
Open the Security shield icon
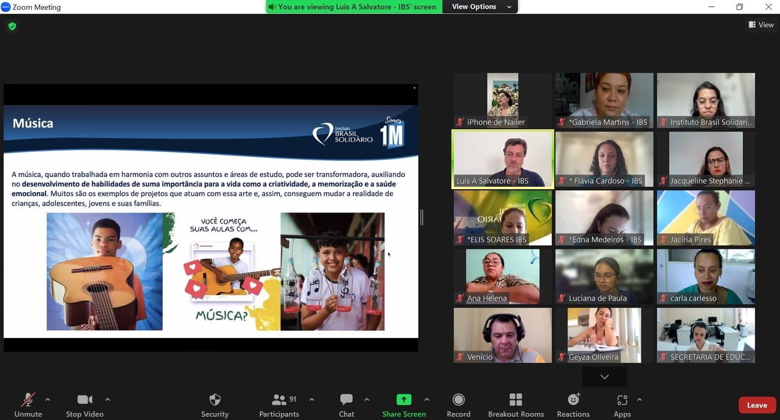point(214,400)
